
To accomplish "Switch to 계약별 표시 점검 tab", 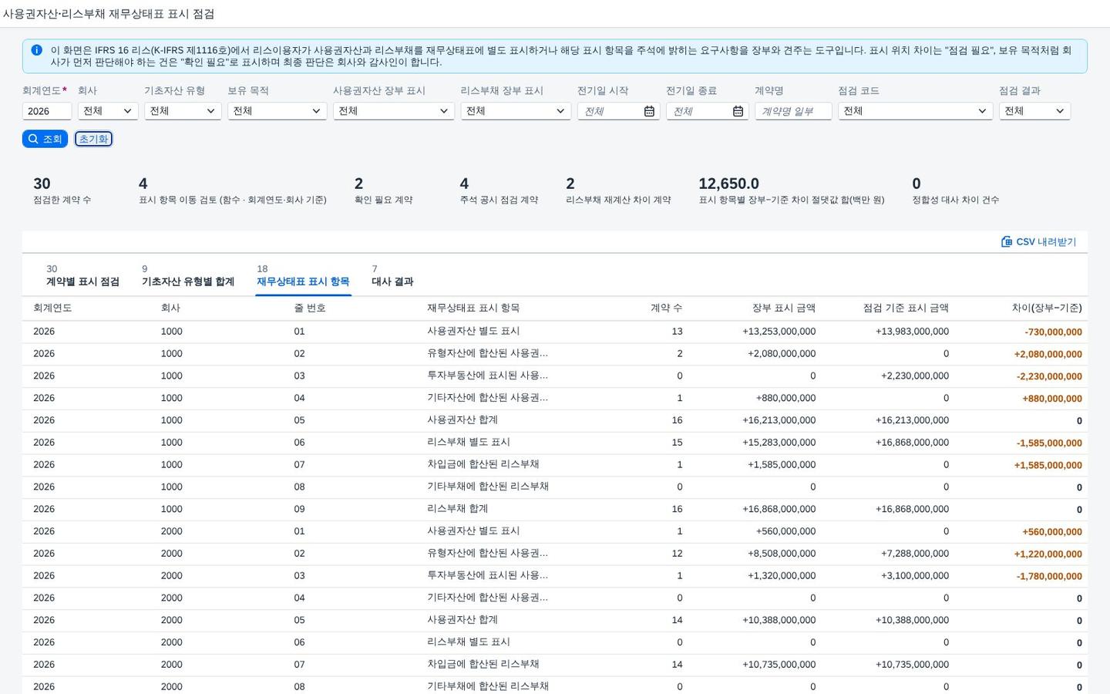I will (x=82, y=275).
